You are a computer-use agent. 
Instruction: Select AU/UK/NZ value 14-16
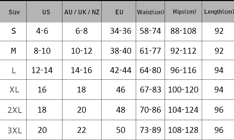pyautogui.click(x=81, y=70)
